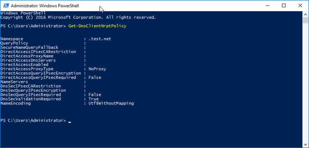Click the scrollbar up arrow
Viewport: 309px width, 148px height.
click(x=305, y=14)
